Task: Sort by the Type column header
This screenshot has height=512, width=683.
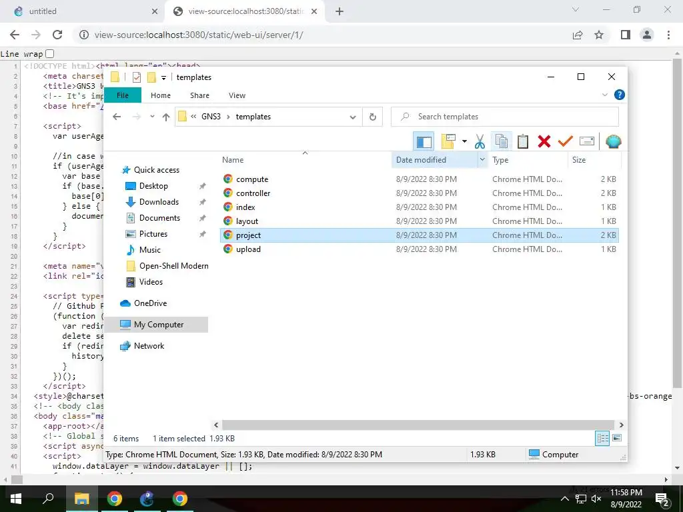Action: click(528, 160)
